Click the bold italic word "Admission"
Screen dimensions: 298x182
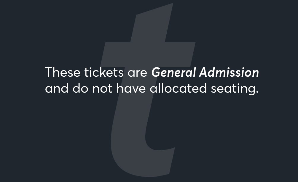[229, 73]
